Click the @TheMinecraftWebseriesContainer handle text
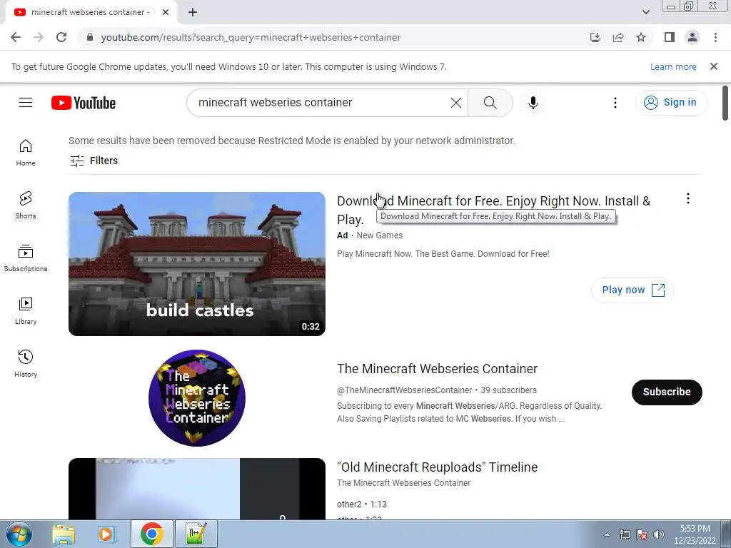 click(x=404, y=390)
